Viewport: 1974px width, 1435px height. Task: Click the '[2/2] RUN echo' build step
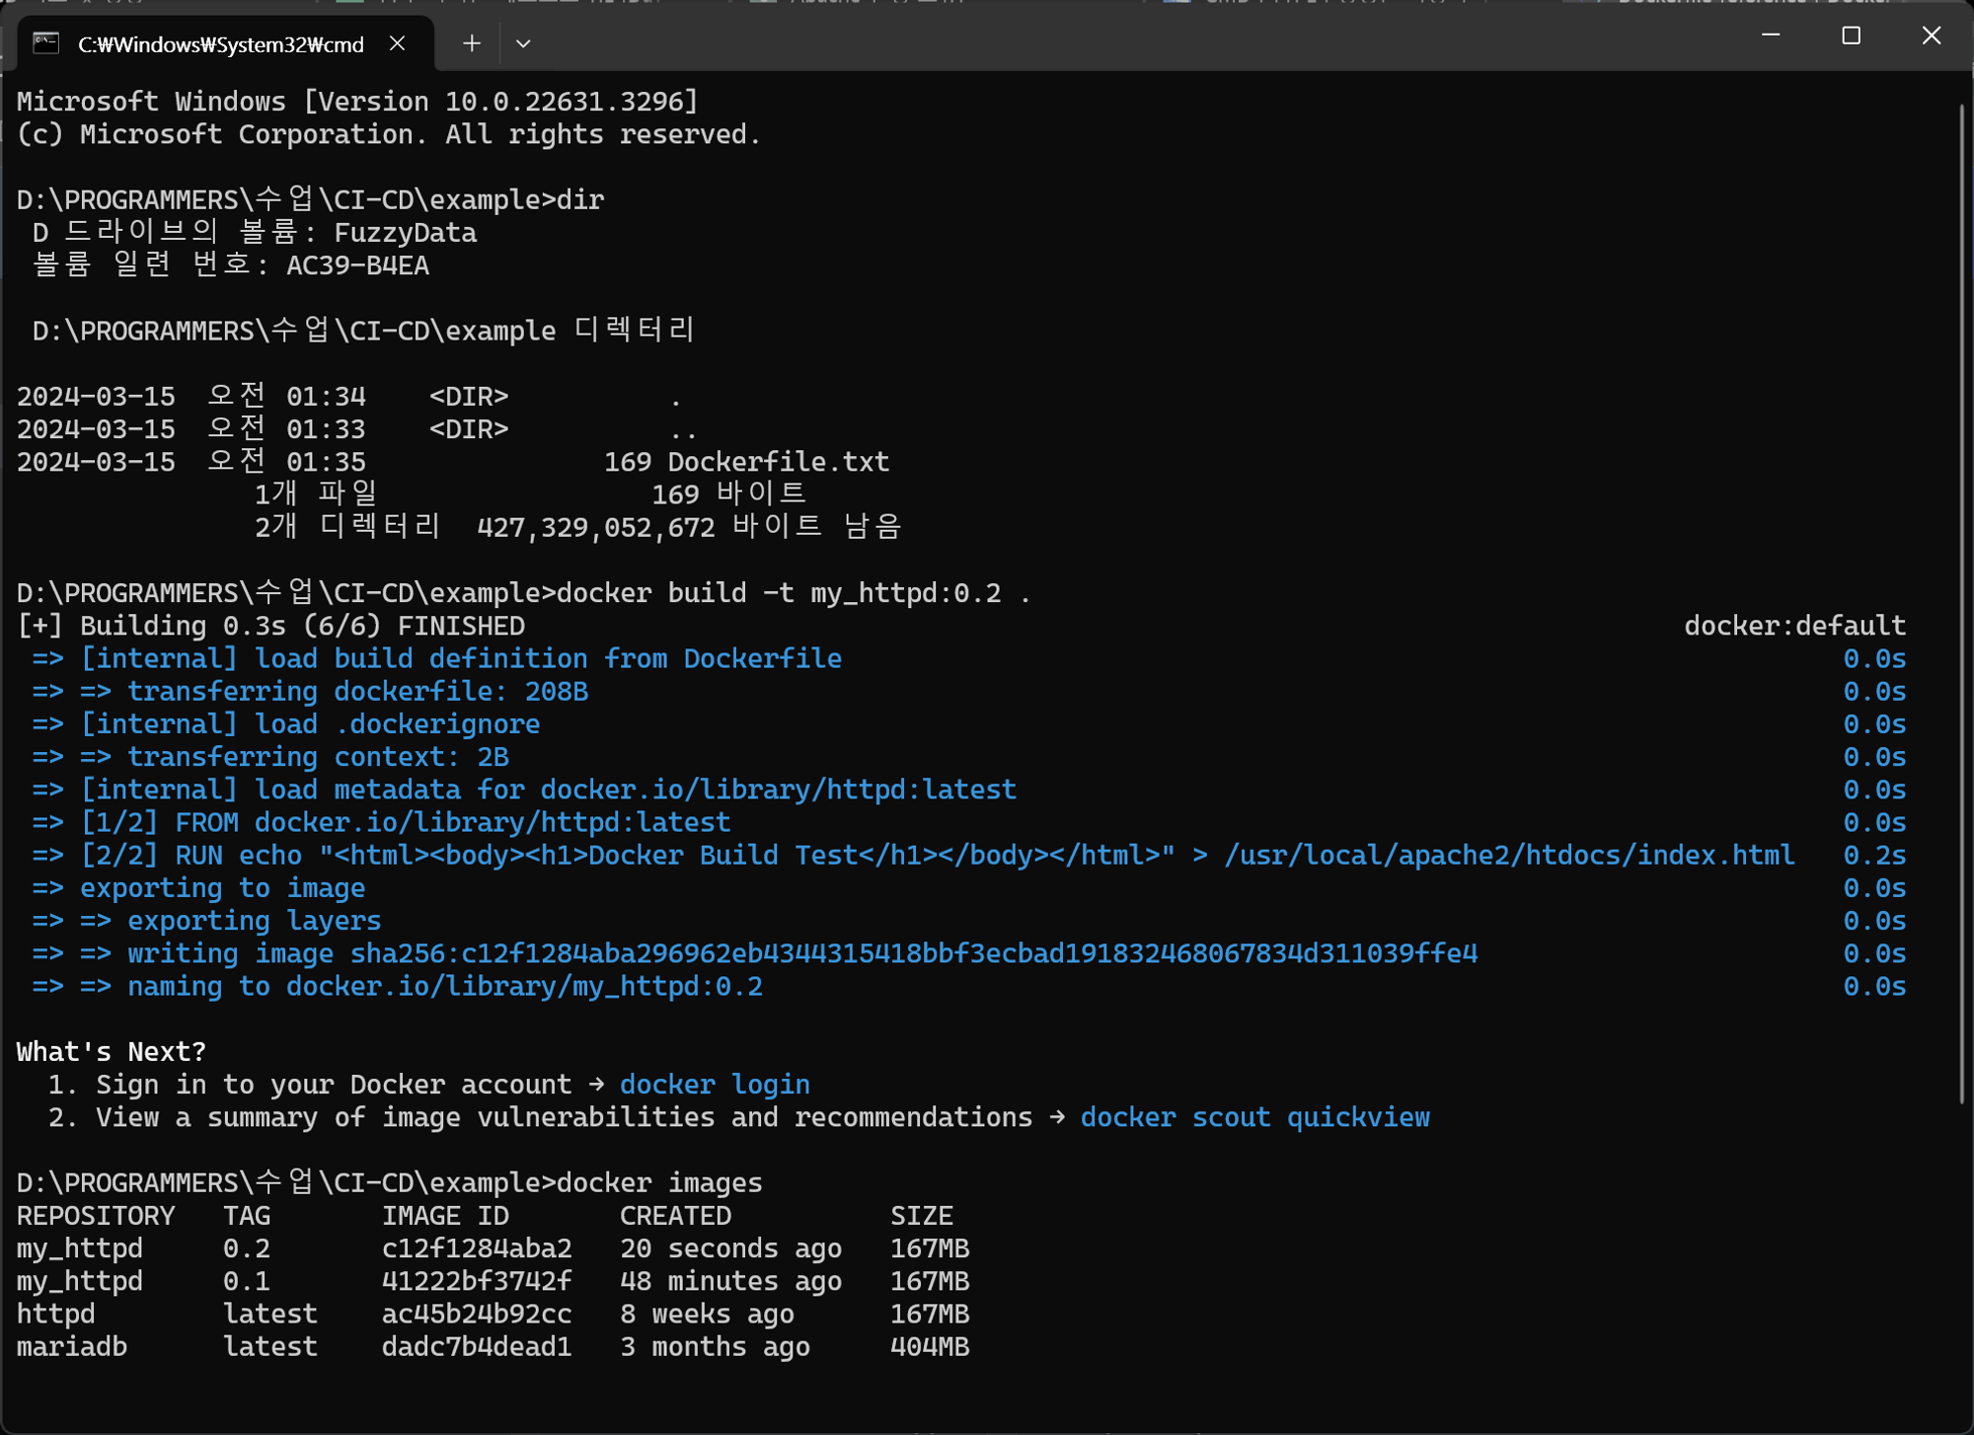913,855
